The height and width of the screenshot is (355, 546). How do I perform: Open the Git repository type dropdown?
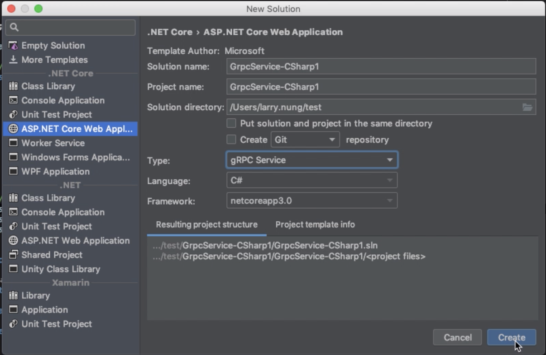click(305, 140)
